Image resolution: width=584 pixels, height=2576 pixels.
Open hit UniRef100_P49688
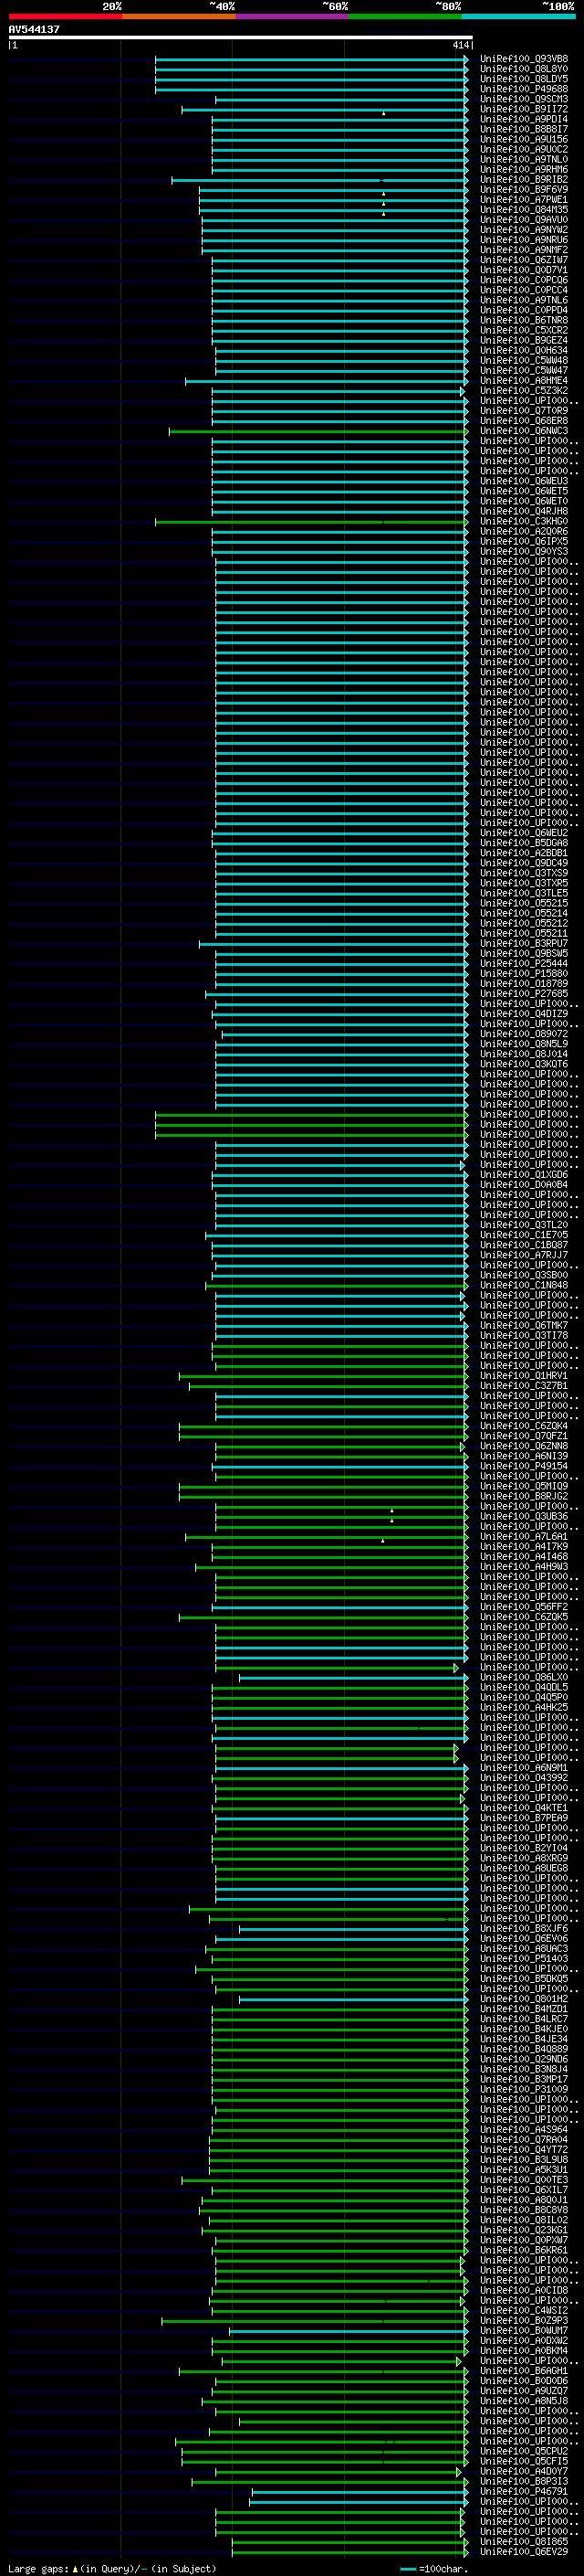524,89
